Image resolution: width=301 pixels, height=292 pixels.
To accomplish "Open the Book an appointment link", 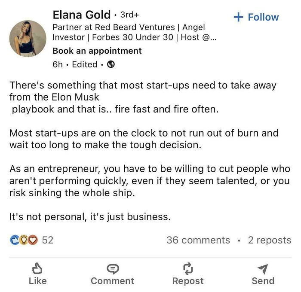I will coord(97,51).
